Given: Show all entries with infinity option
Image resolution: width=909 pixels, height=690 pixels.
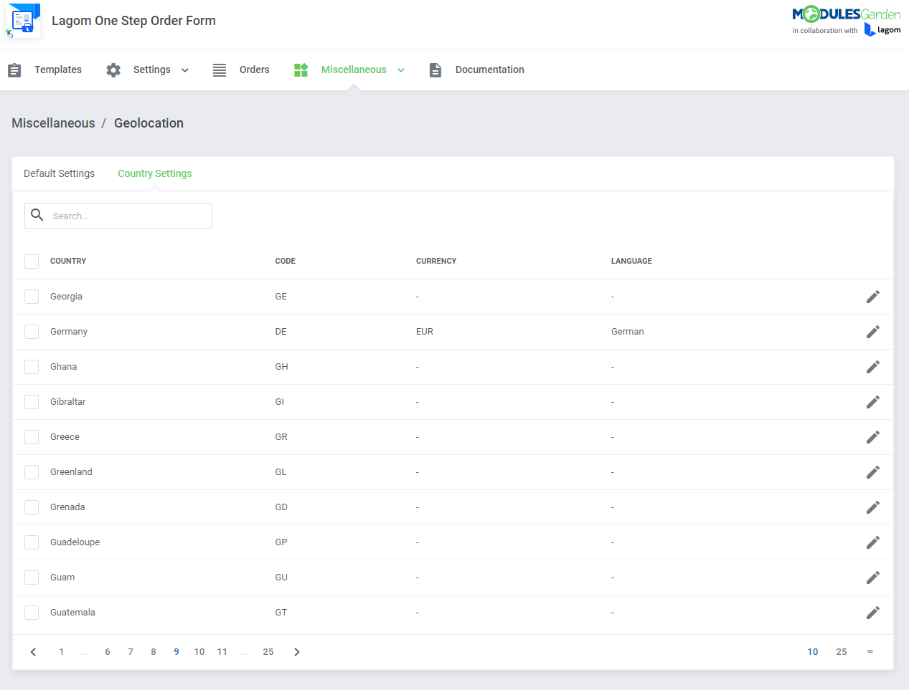Looking at the screenshot, I should [870, 652].
